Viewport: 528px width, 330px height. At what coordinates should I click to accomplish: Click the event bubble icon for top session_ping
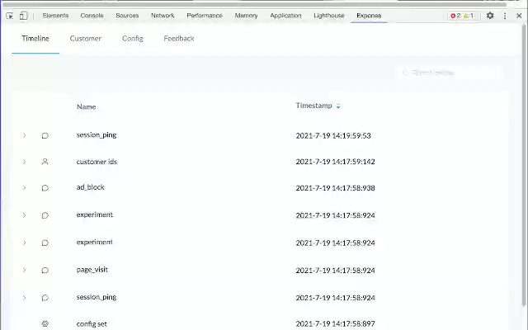pyautogui.click(x=45, y=135)
